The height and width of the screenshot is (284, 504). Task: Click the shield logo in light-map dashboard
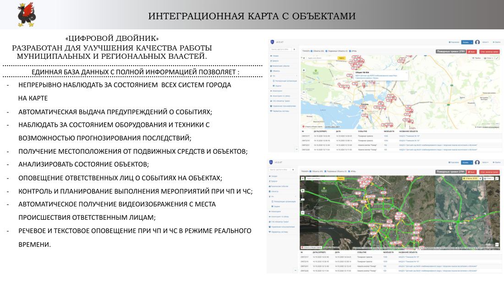(272, 42)
